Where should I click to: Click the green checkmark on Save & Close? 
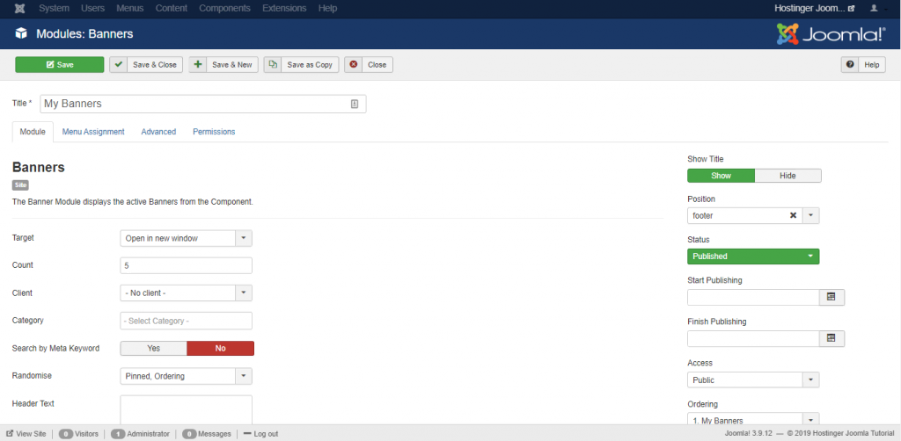119,65
